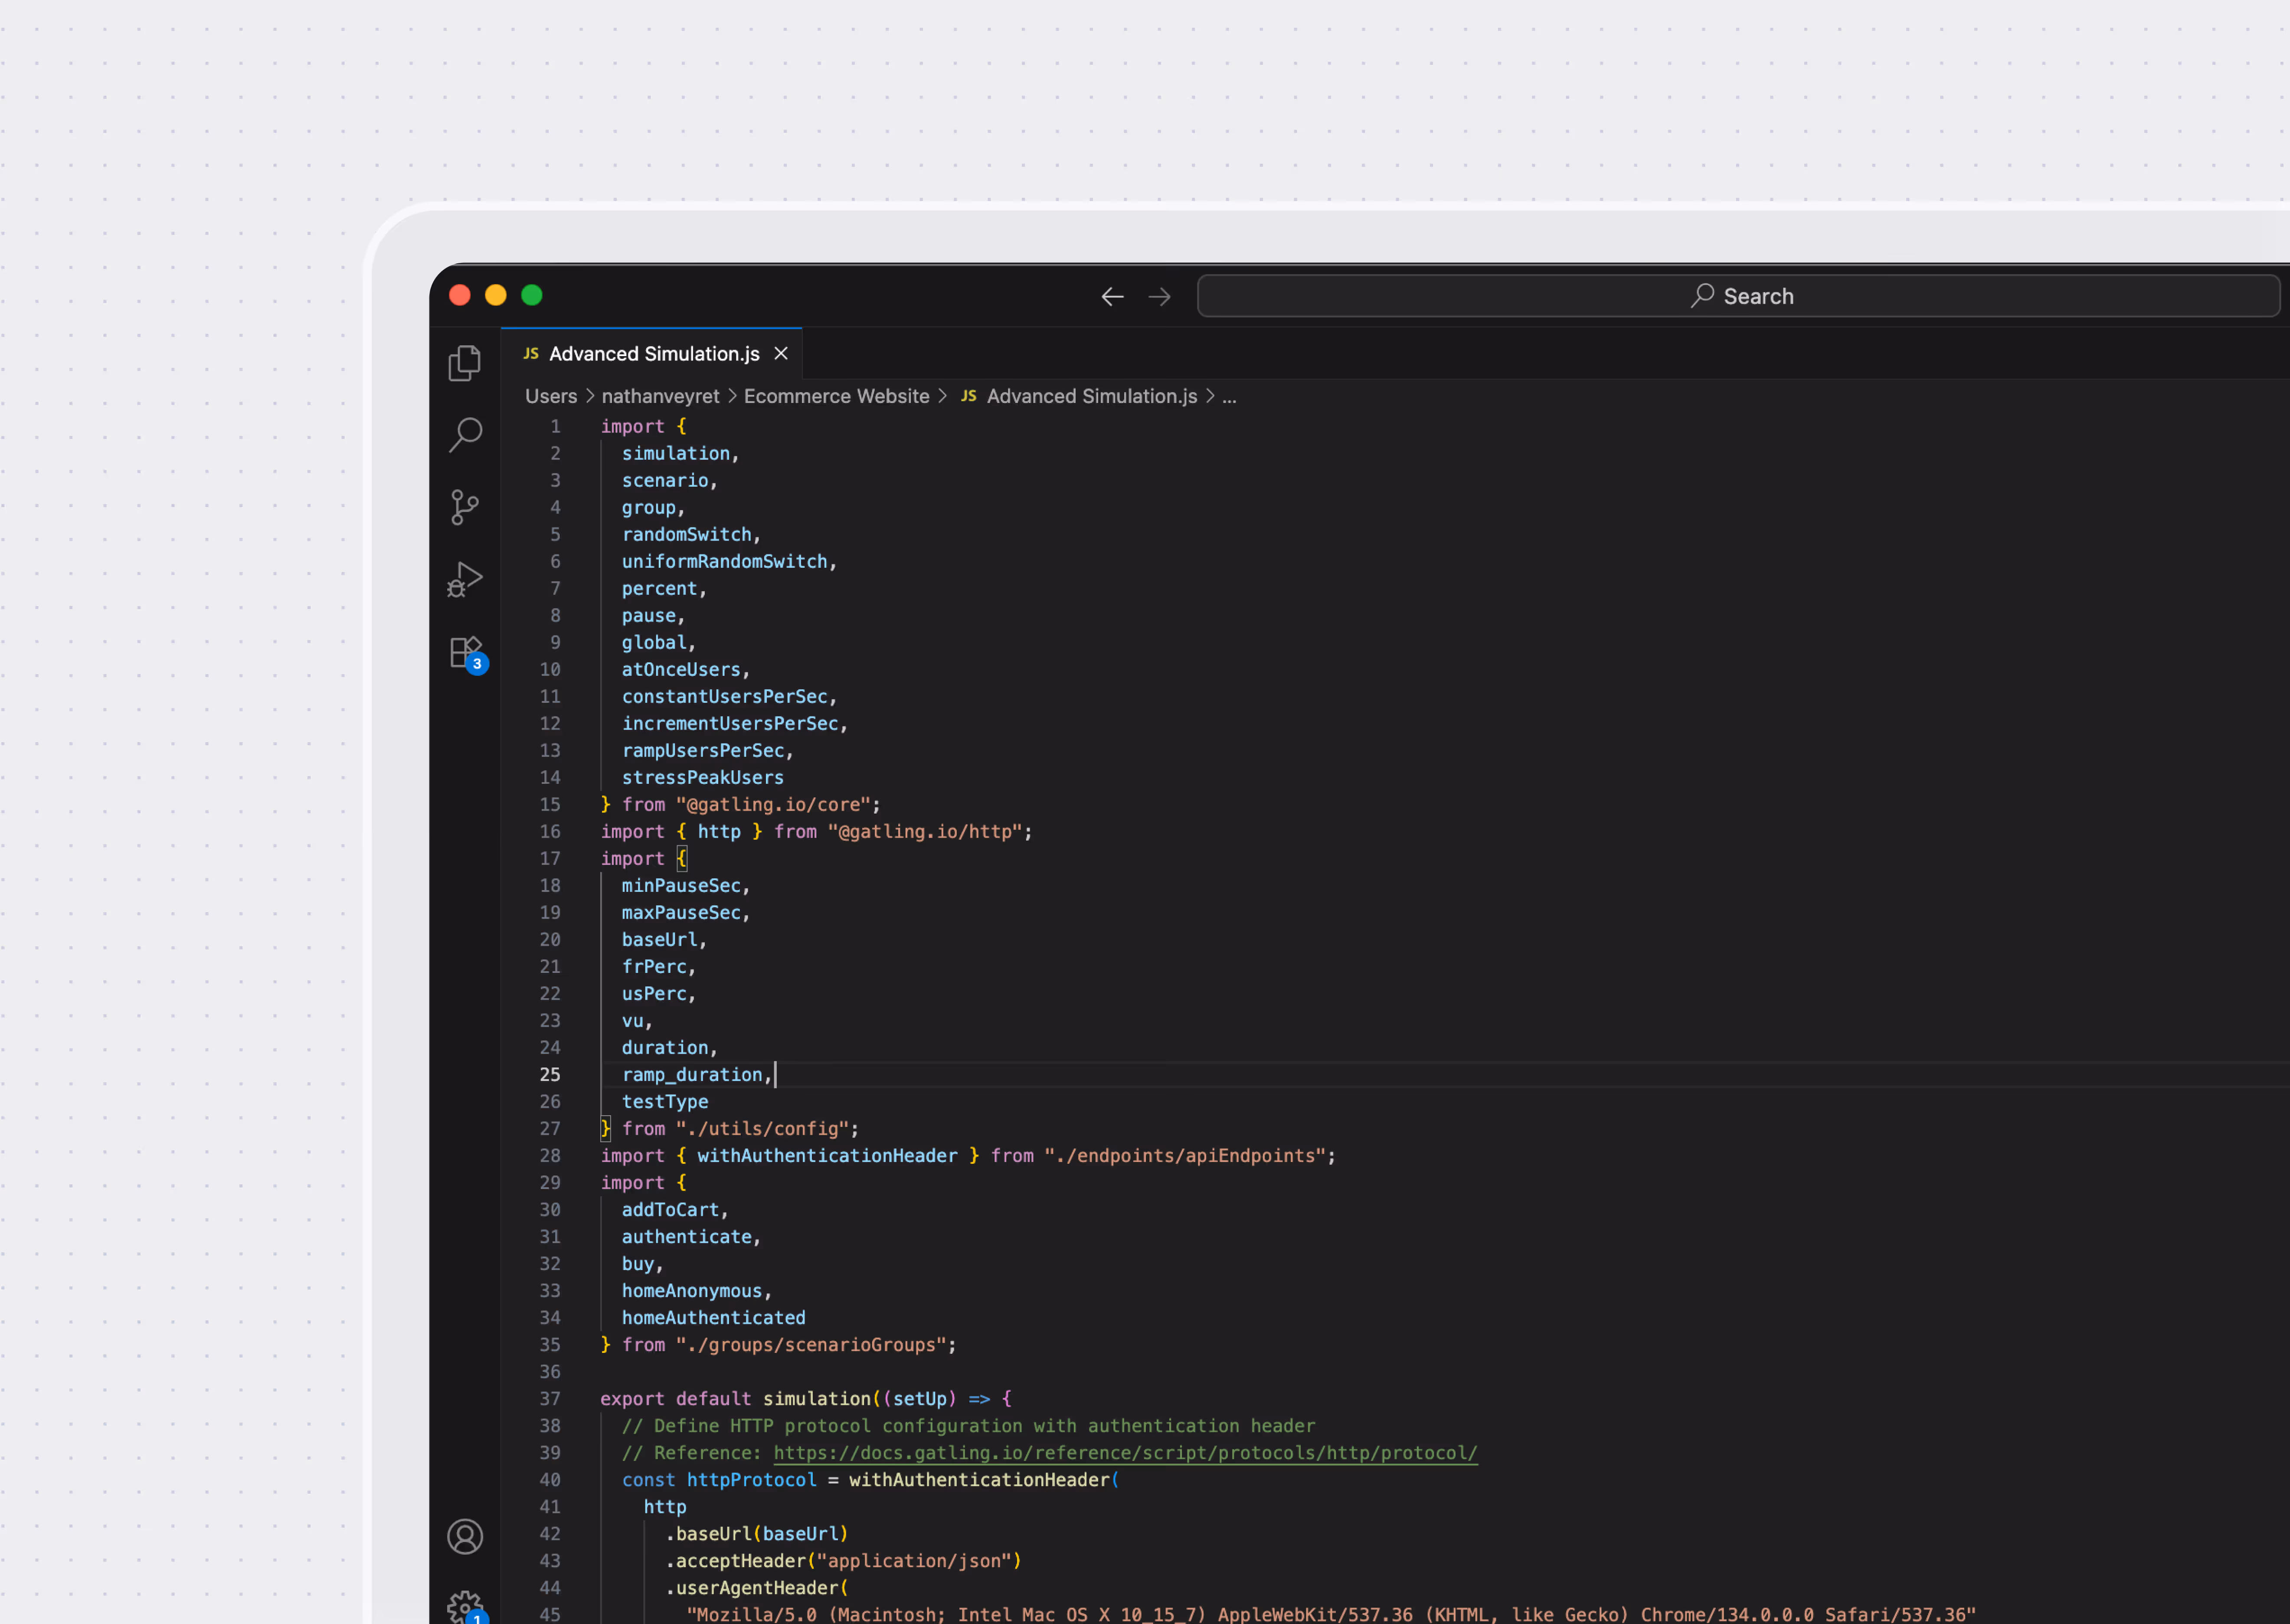Open Source Control view
This screenshot has width=2290, height=1624.
point(464,507)
